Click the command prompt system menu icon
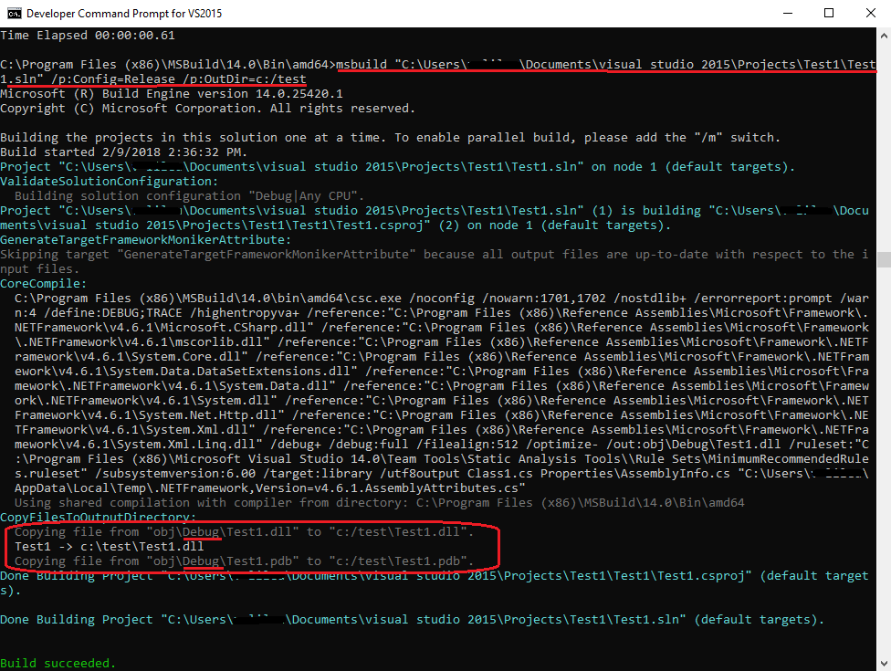The width and height of the screenshot is (891, 671). [x=15, y=13]
